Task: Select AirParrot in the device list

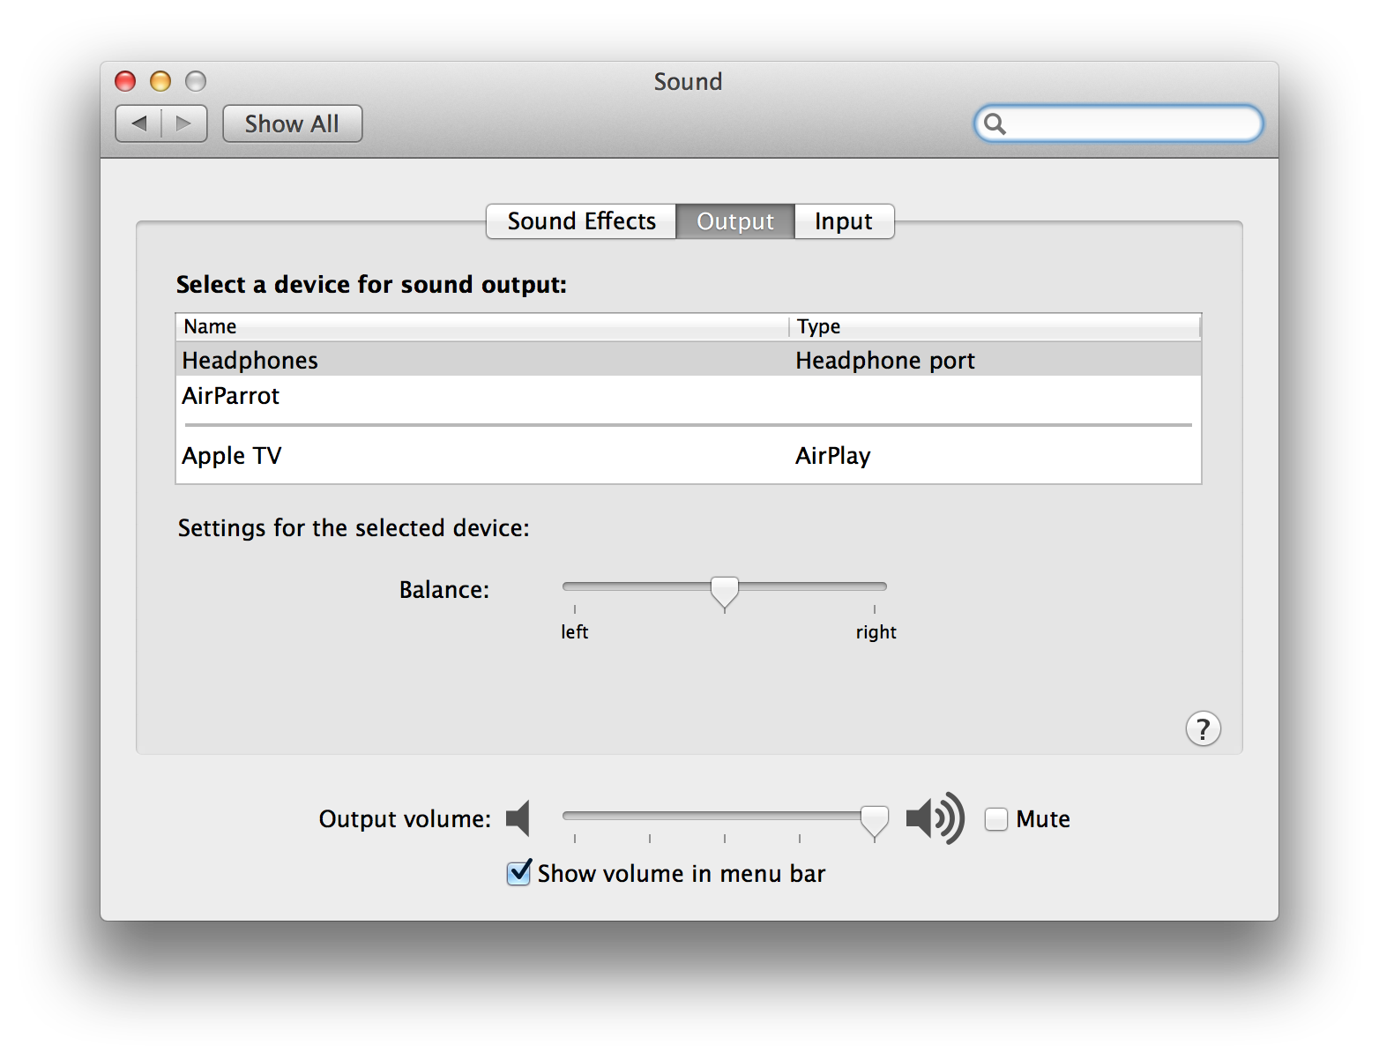Action: click(689, 395)
